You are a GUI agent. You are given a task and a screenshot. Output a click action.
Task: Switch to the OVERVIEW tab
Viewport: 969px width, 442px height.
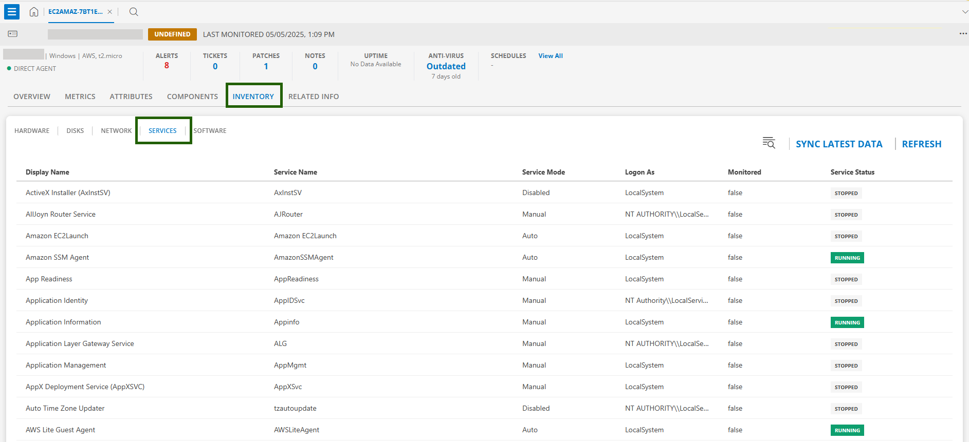point(32,97)
